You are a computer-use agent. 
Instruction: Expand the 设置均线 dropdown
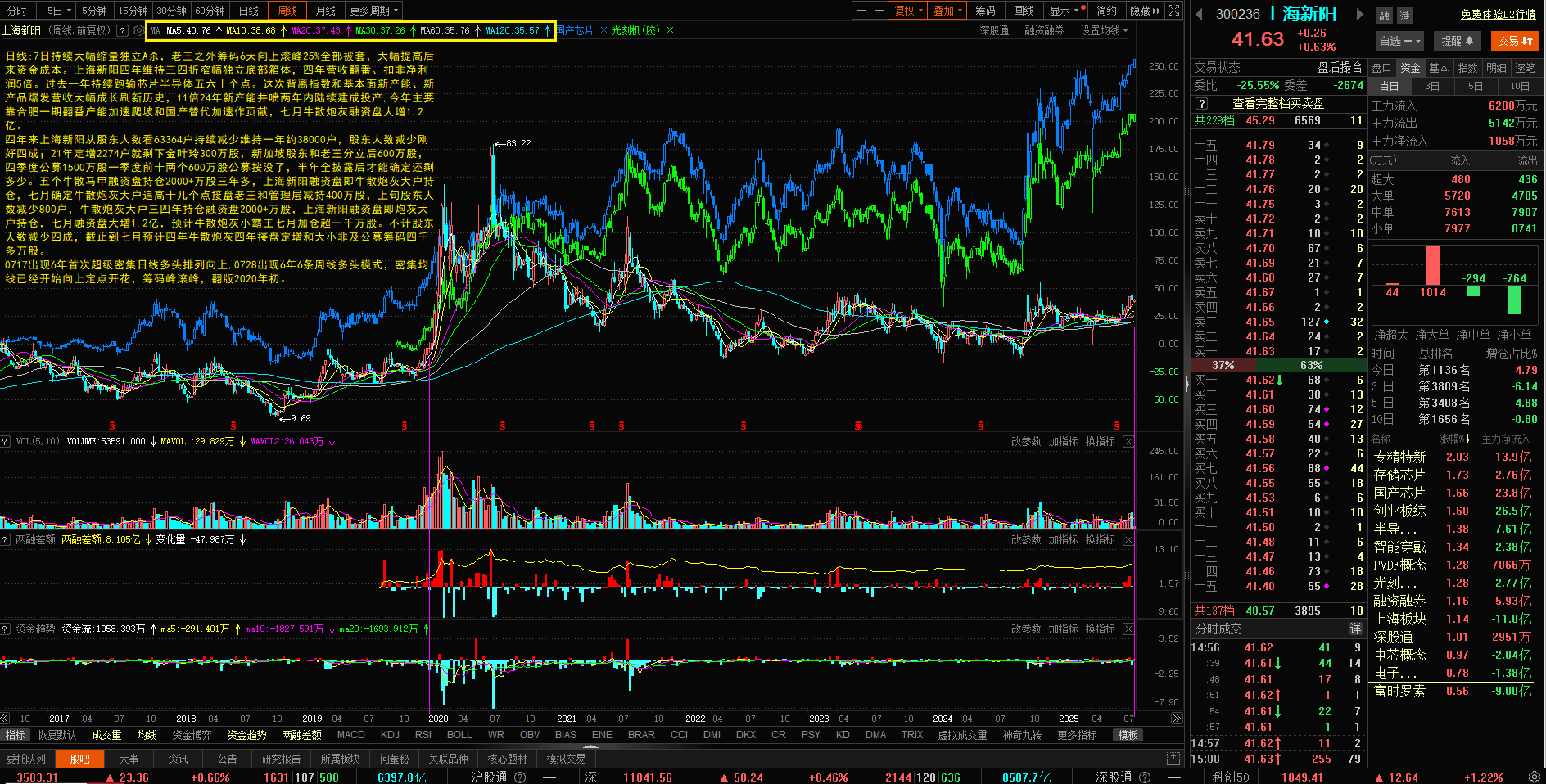1104,30
